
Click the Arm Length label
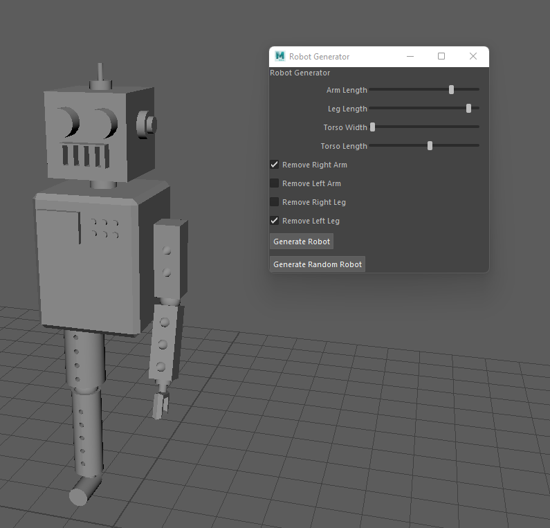(347, 90)
